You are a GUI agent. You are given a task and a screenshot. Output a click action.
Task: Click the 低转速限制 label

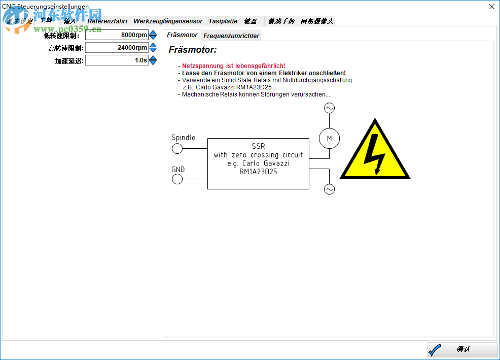pyautogui.click(x=61, y=36)
